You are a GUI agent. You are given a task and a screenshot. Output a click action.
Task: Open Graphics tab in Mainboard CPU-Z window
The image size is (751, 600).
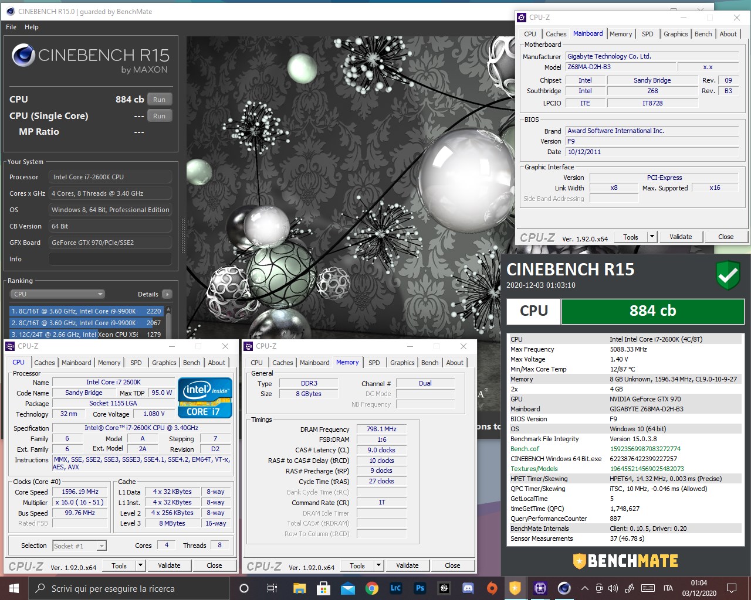click(675, 34)
